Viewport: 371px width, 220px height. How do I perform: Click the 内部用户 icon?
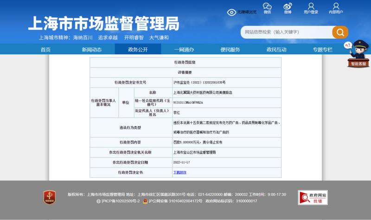coord(336,6)
